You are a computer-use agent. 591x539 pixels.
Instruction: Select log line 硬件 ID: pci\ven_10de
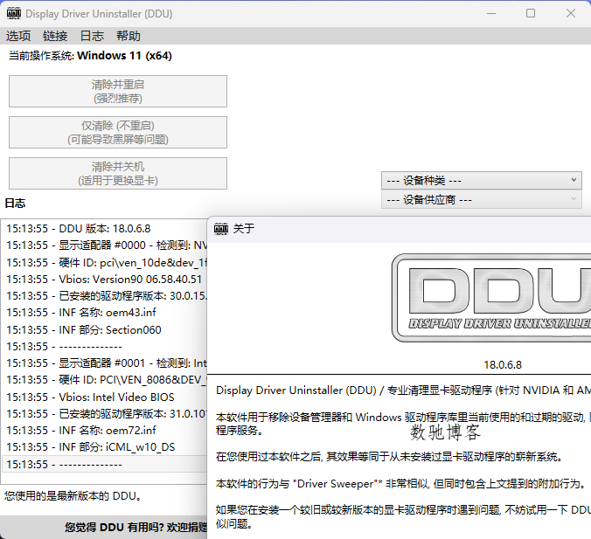pos(104,263)
